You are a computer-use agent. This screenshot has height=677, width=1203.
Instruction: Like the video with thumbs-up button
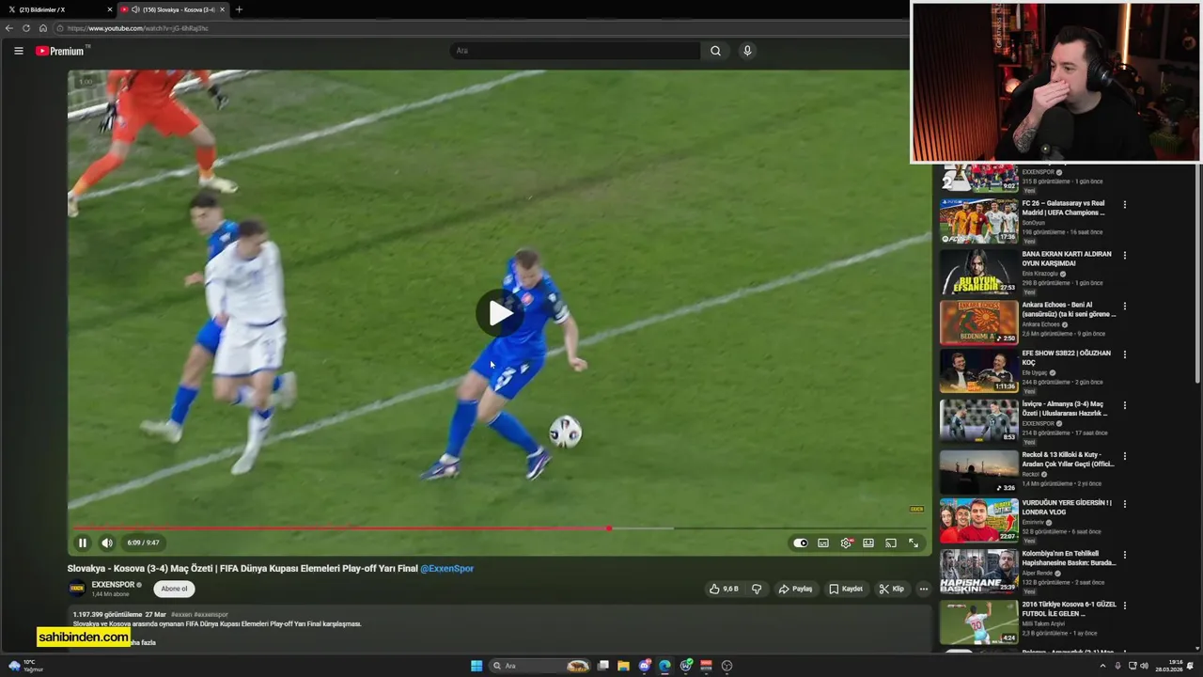[x=724, y=589]
